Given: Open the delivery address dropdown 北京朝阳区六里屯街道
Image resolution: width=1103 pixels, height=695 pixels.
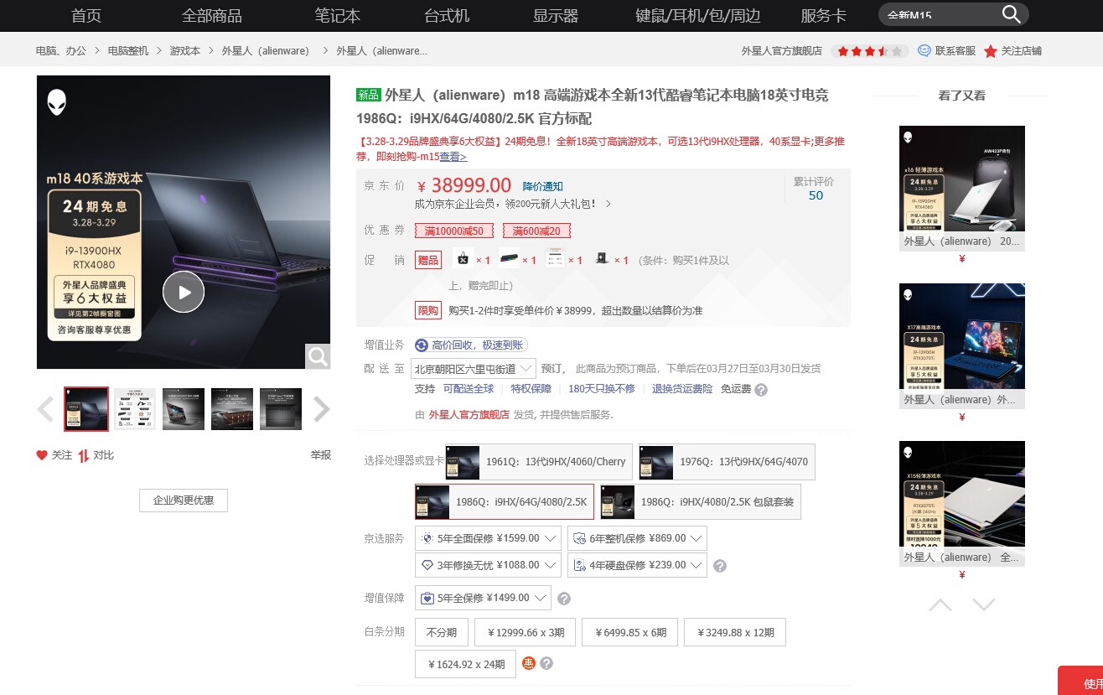Looking at the screenshot, I should click(474, 369).
